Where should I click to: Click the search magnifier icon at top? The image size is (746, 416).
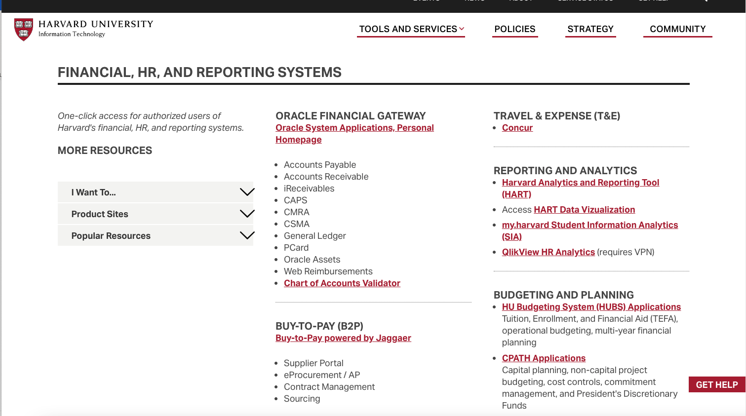coord(705,1)
